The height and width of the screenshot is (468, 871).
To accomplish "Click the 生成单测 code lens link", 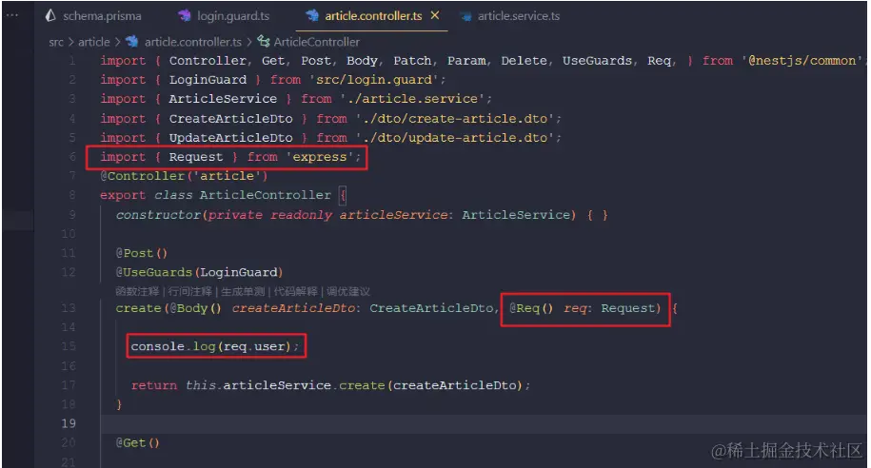I will pos(243,291).
